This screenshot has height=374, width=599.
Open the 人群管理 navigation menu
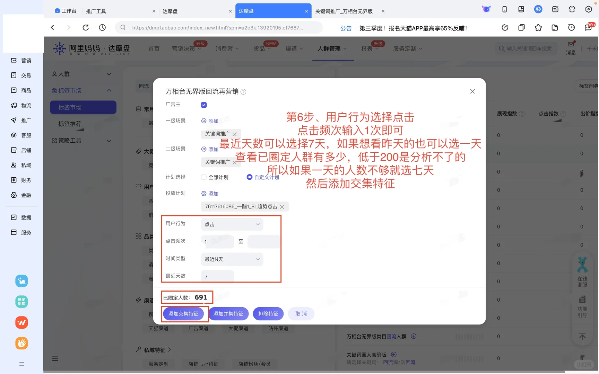point(332,48)
